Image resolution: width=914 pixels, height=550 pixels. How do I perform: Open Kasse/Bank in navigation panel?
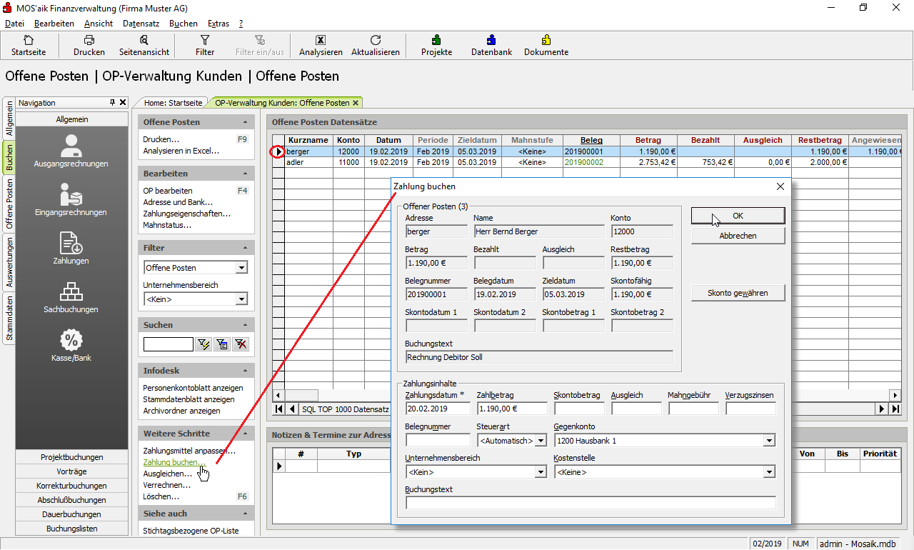(x=71, y=344)
